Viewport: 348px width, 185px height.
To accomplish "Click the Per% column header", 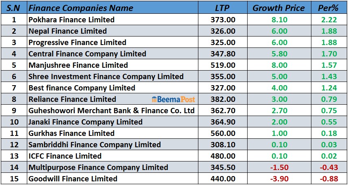I will point(328,8).
